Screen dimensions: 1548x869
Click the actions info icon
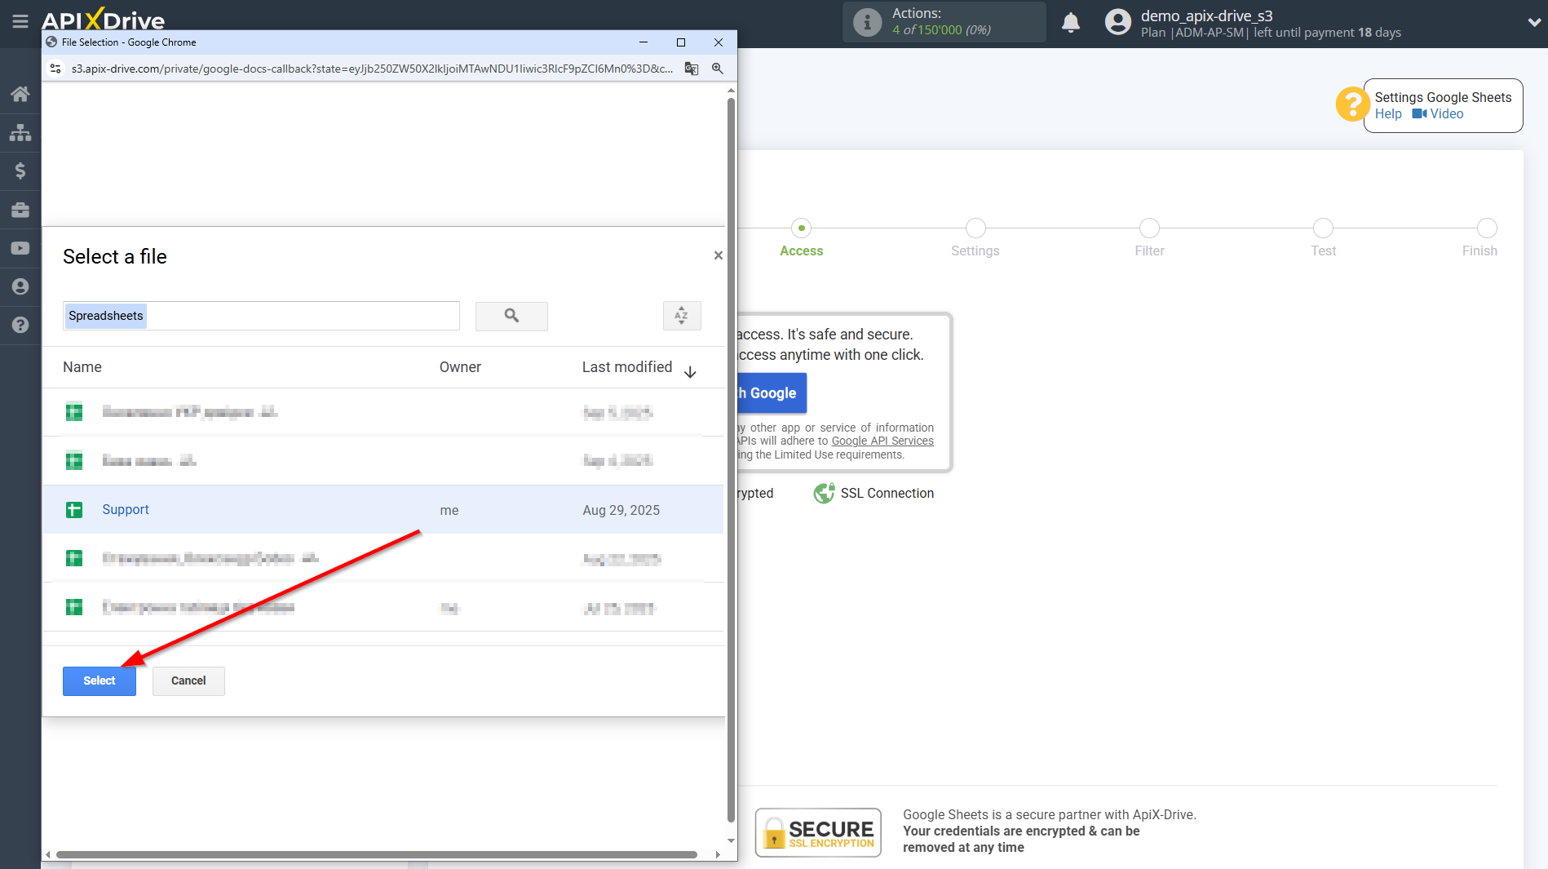pos(867,22)
